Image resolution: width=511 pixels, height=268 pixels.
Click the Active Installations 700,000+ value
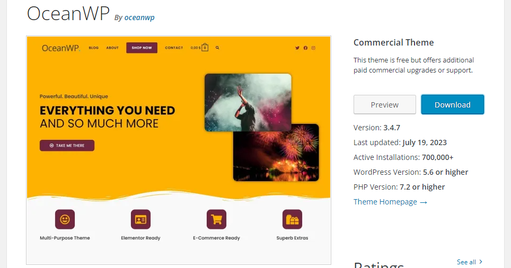pos(438,157)
